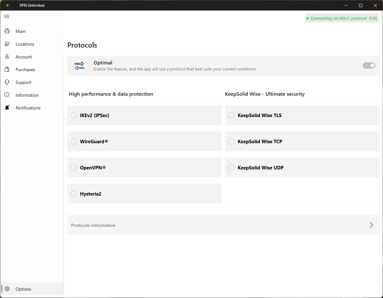Select the KeepSolid Wise TCP radio button
This screenshot has width=383, height=298.
click(x=231, y=141)
